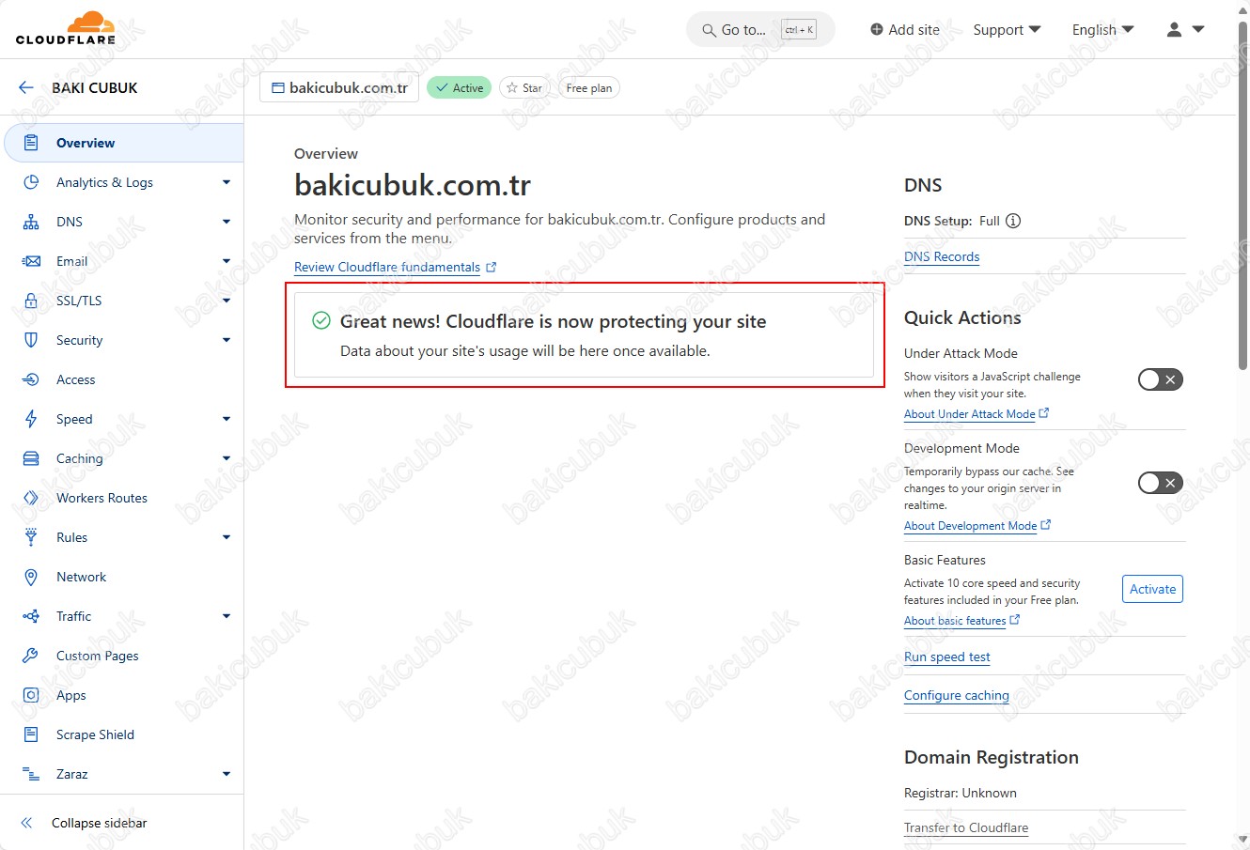Click the Analytics & Logs pie chart icon
This screenshot has width=1250, height=850.
[31, 182]
